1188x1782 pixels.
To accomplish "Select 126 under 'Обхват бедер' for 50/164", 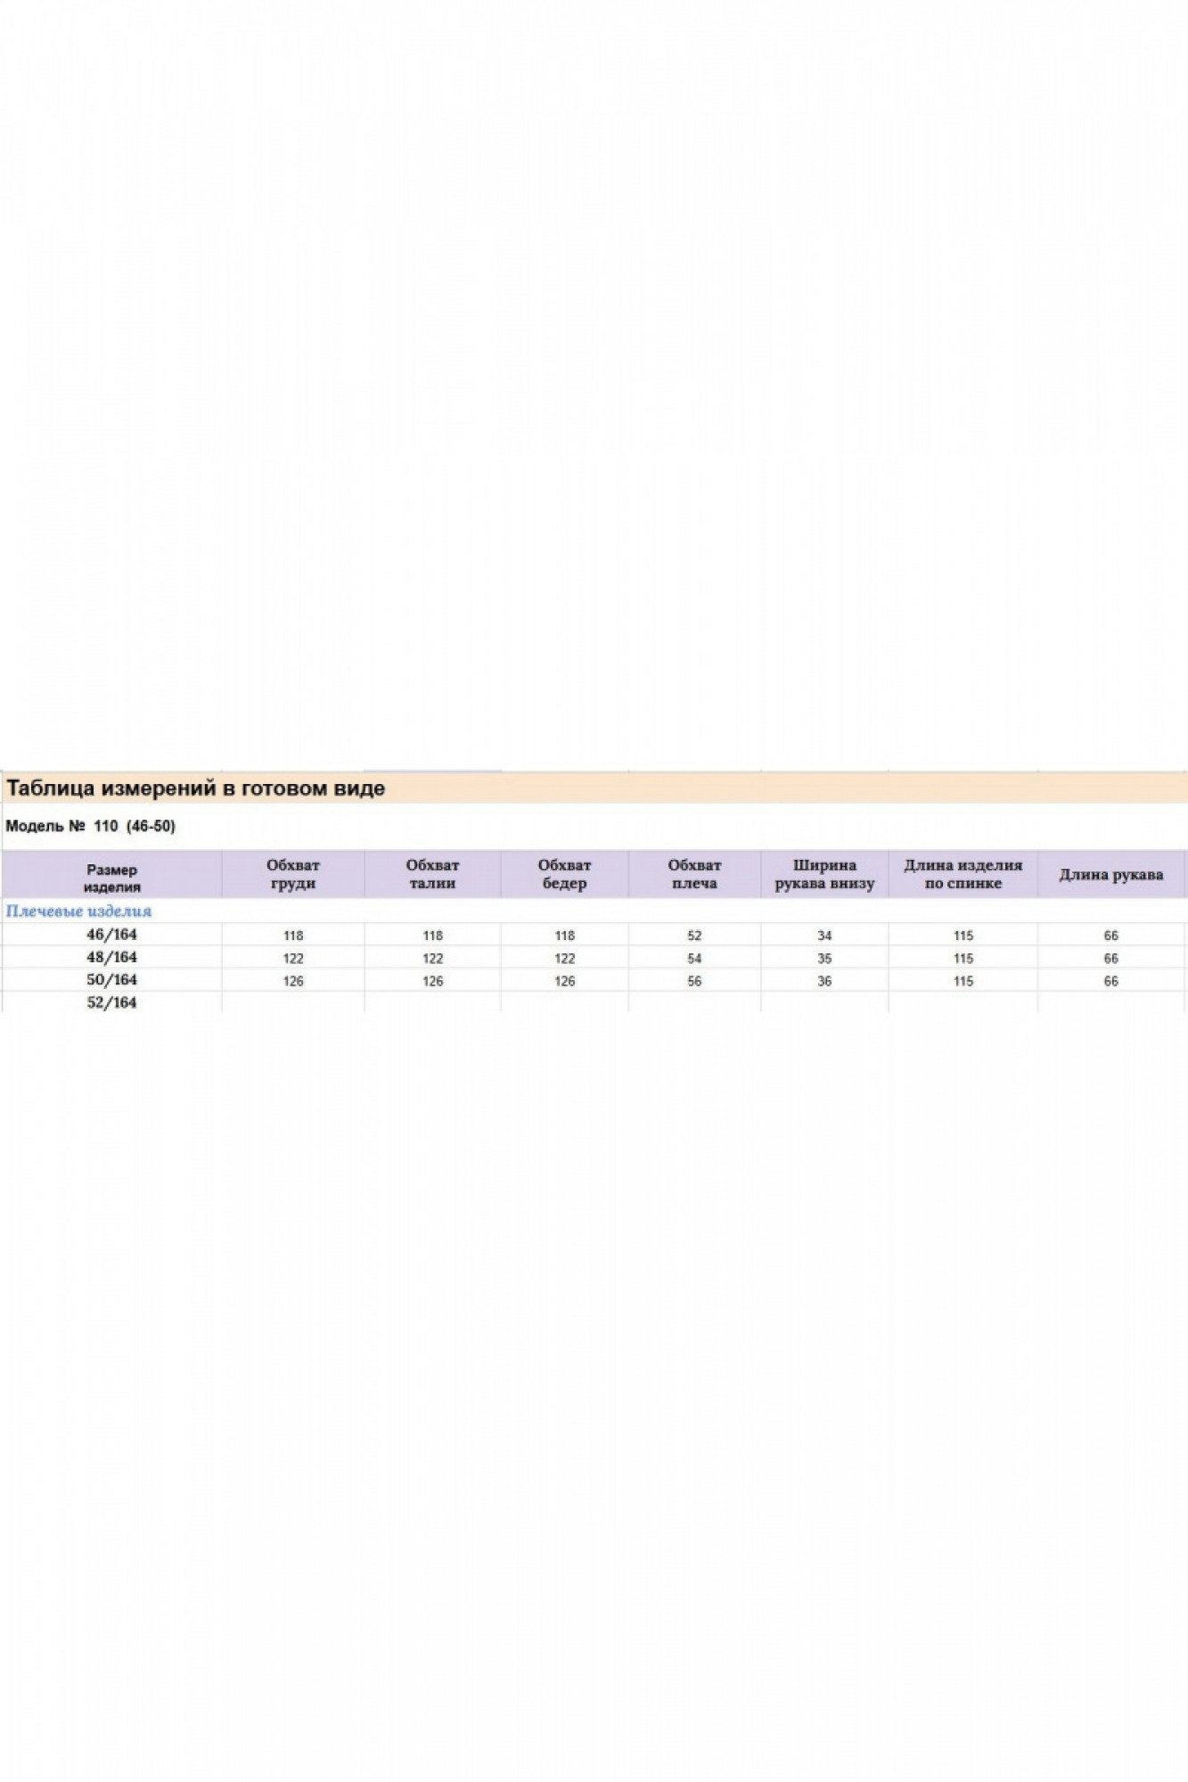I will [x=565, y=982].
